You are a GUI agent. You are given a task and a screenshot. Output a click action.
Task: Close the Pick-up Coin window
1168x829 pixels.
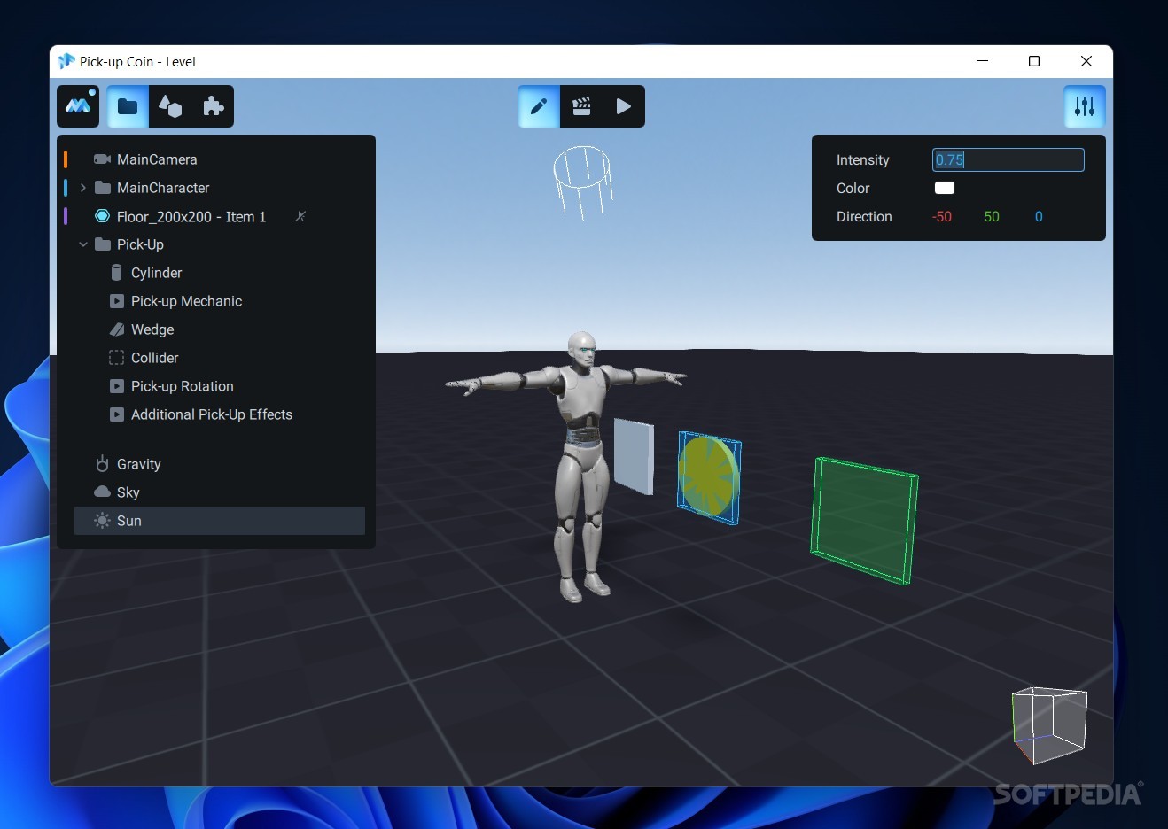point(1086,61)
